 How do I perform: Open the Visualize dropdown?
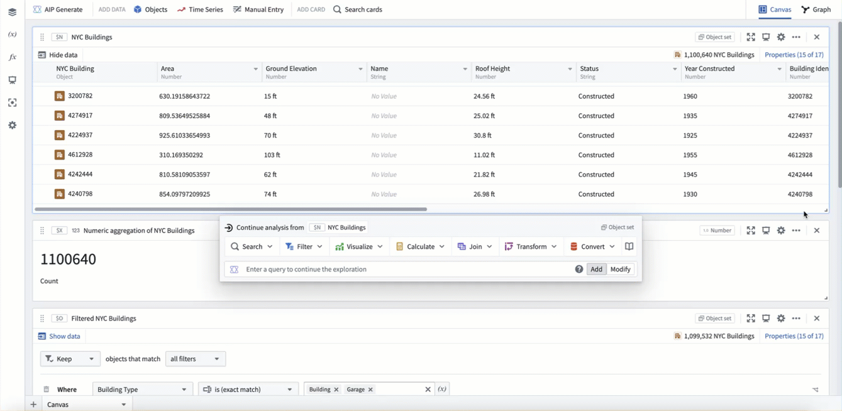coord(359,246)
